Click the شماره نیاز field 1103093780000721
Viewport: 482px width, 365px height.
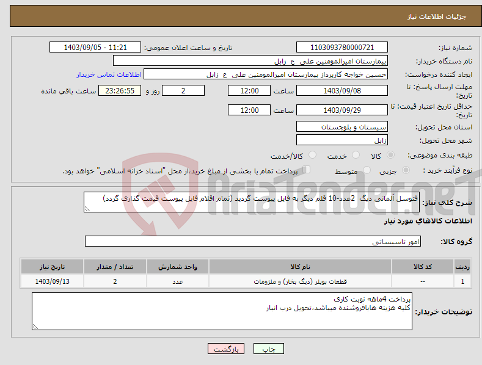(342, 48)
